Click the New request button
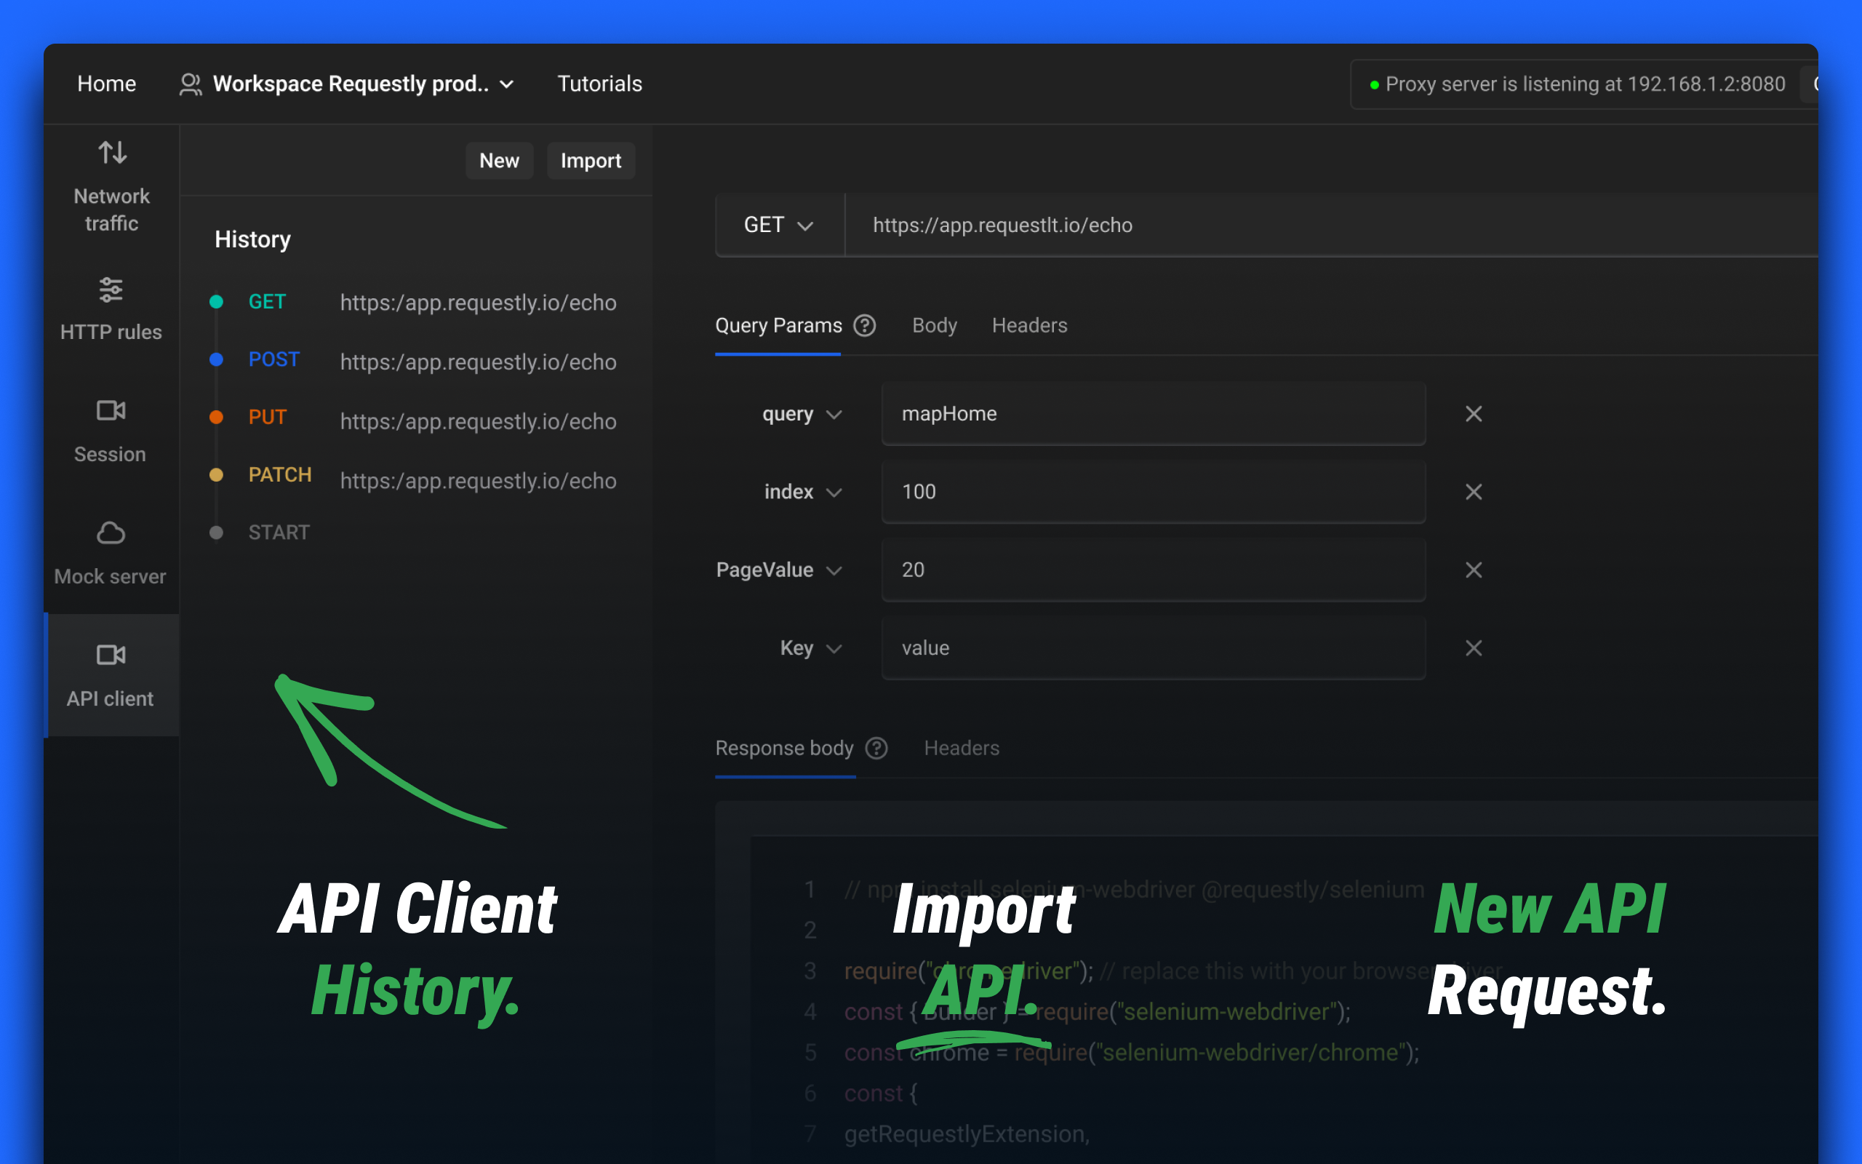This screenshot has width=1862, height=1164. point(500,160)
